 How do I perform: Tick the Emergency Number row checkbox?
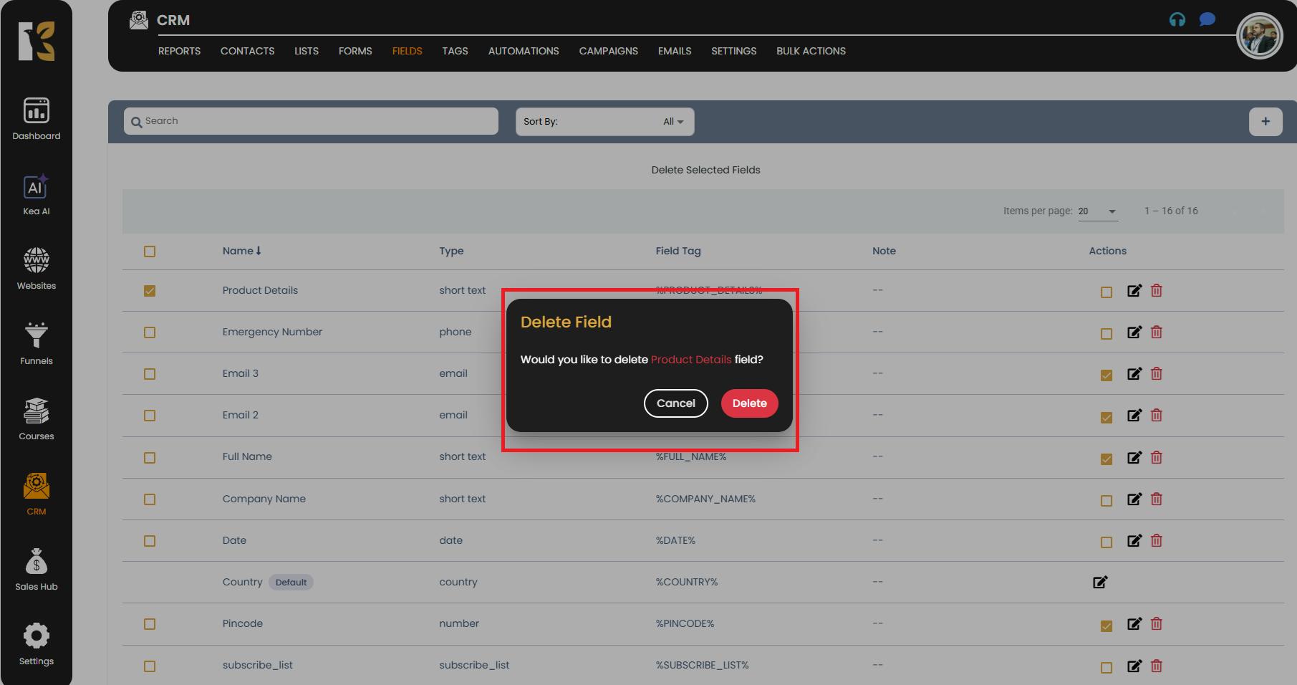point(150,332)
